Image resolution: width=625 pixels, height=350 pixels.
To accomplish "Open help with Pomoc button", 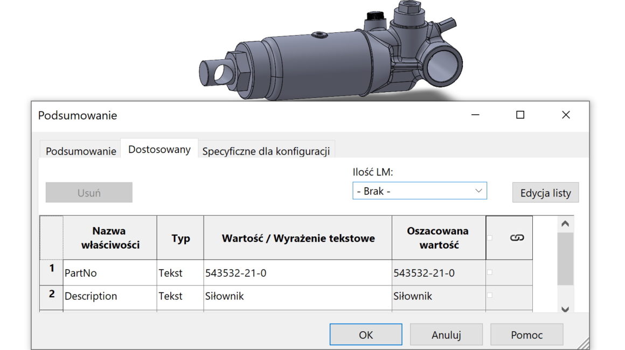I will (526, 334).
